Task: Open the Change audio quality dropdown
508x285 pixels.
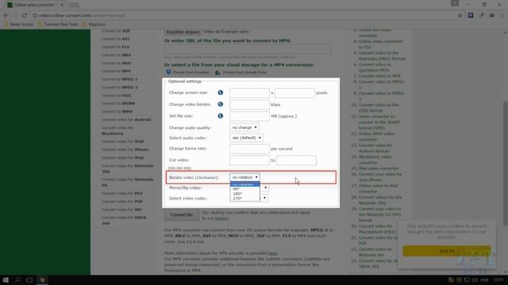Action: [244, 127]
